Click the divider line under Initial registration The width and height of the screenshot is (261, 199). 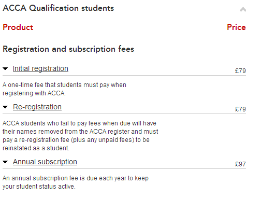(124, 76)
